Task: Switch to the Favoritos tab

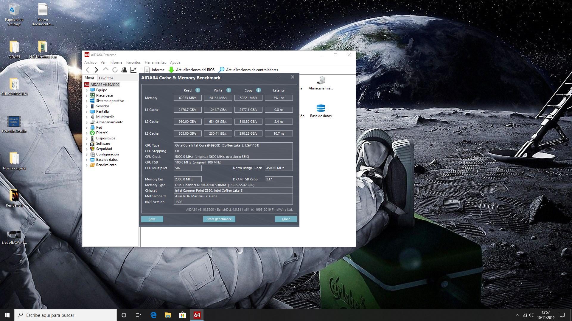Action: pos(106,78)
